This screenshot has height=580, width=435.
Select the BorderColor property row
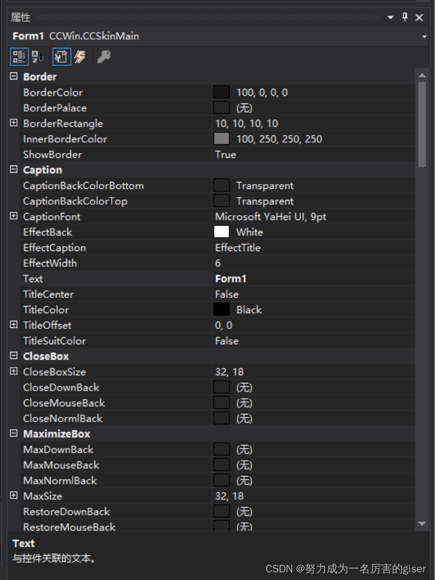click(x=217, y=92)
